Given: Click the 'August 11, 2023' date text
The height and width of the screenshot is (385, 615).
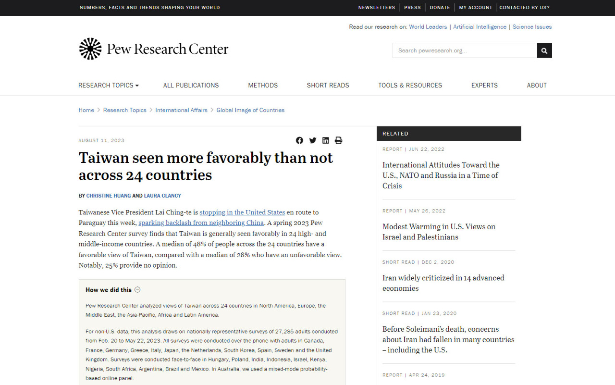Looking at the screenshot, I should point(101,141).
